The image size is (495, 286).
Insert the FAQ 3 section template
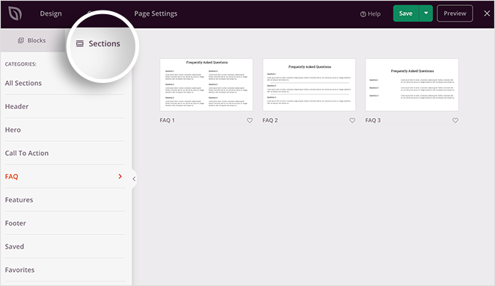tap(412, 84)
